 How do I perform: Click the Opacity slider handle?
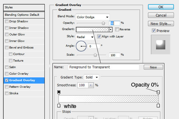104,23
